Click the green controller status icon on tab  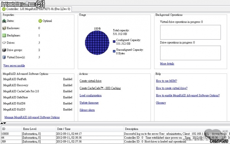point(4,9)
